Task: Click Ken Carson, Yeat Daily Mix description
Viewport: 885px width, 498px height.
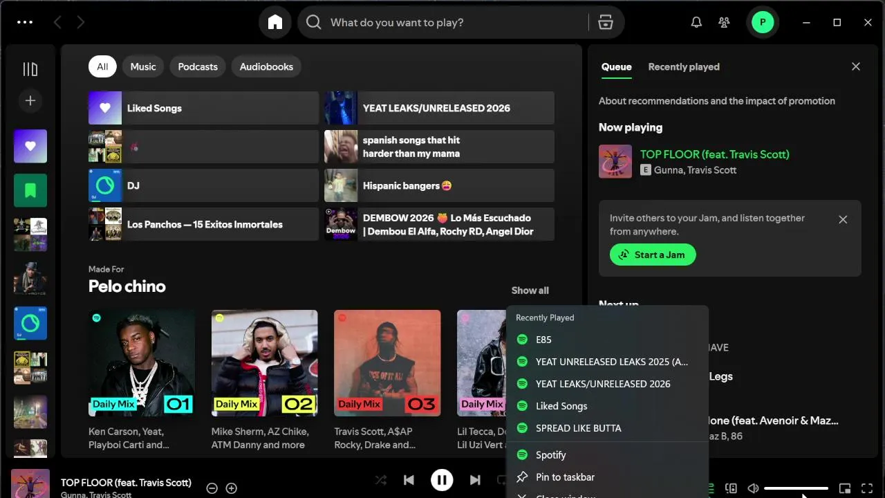Action: point(129,438)
